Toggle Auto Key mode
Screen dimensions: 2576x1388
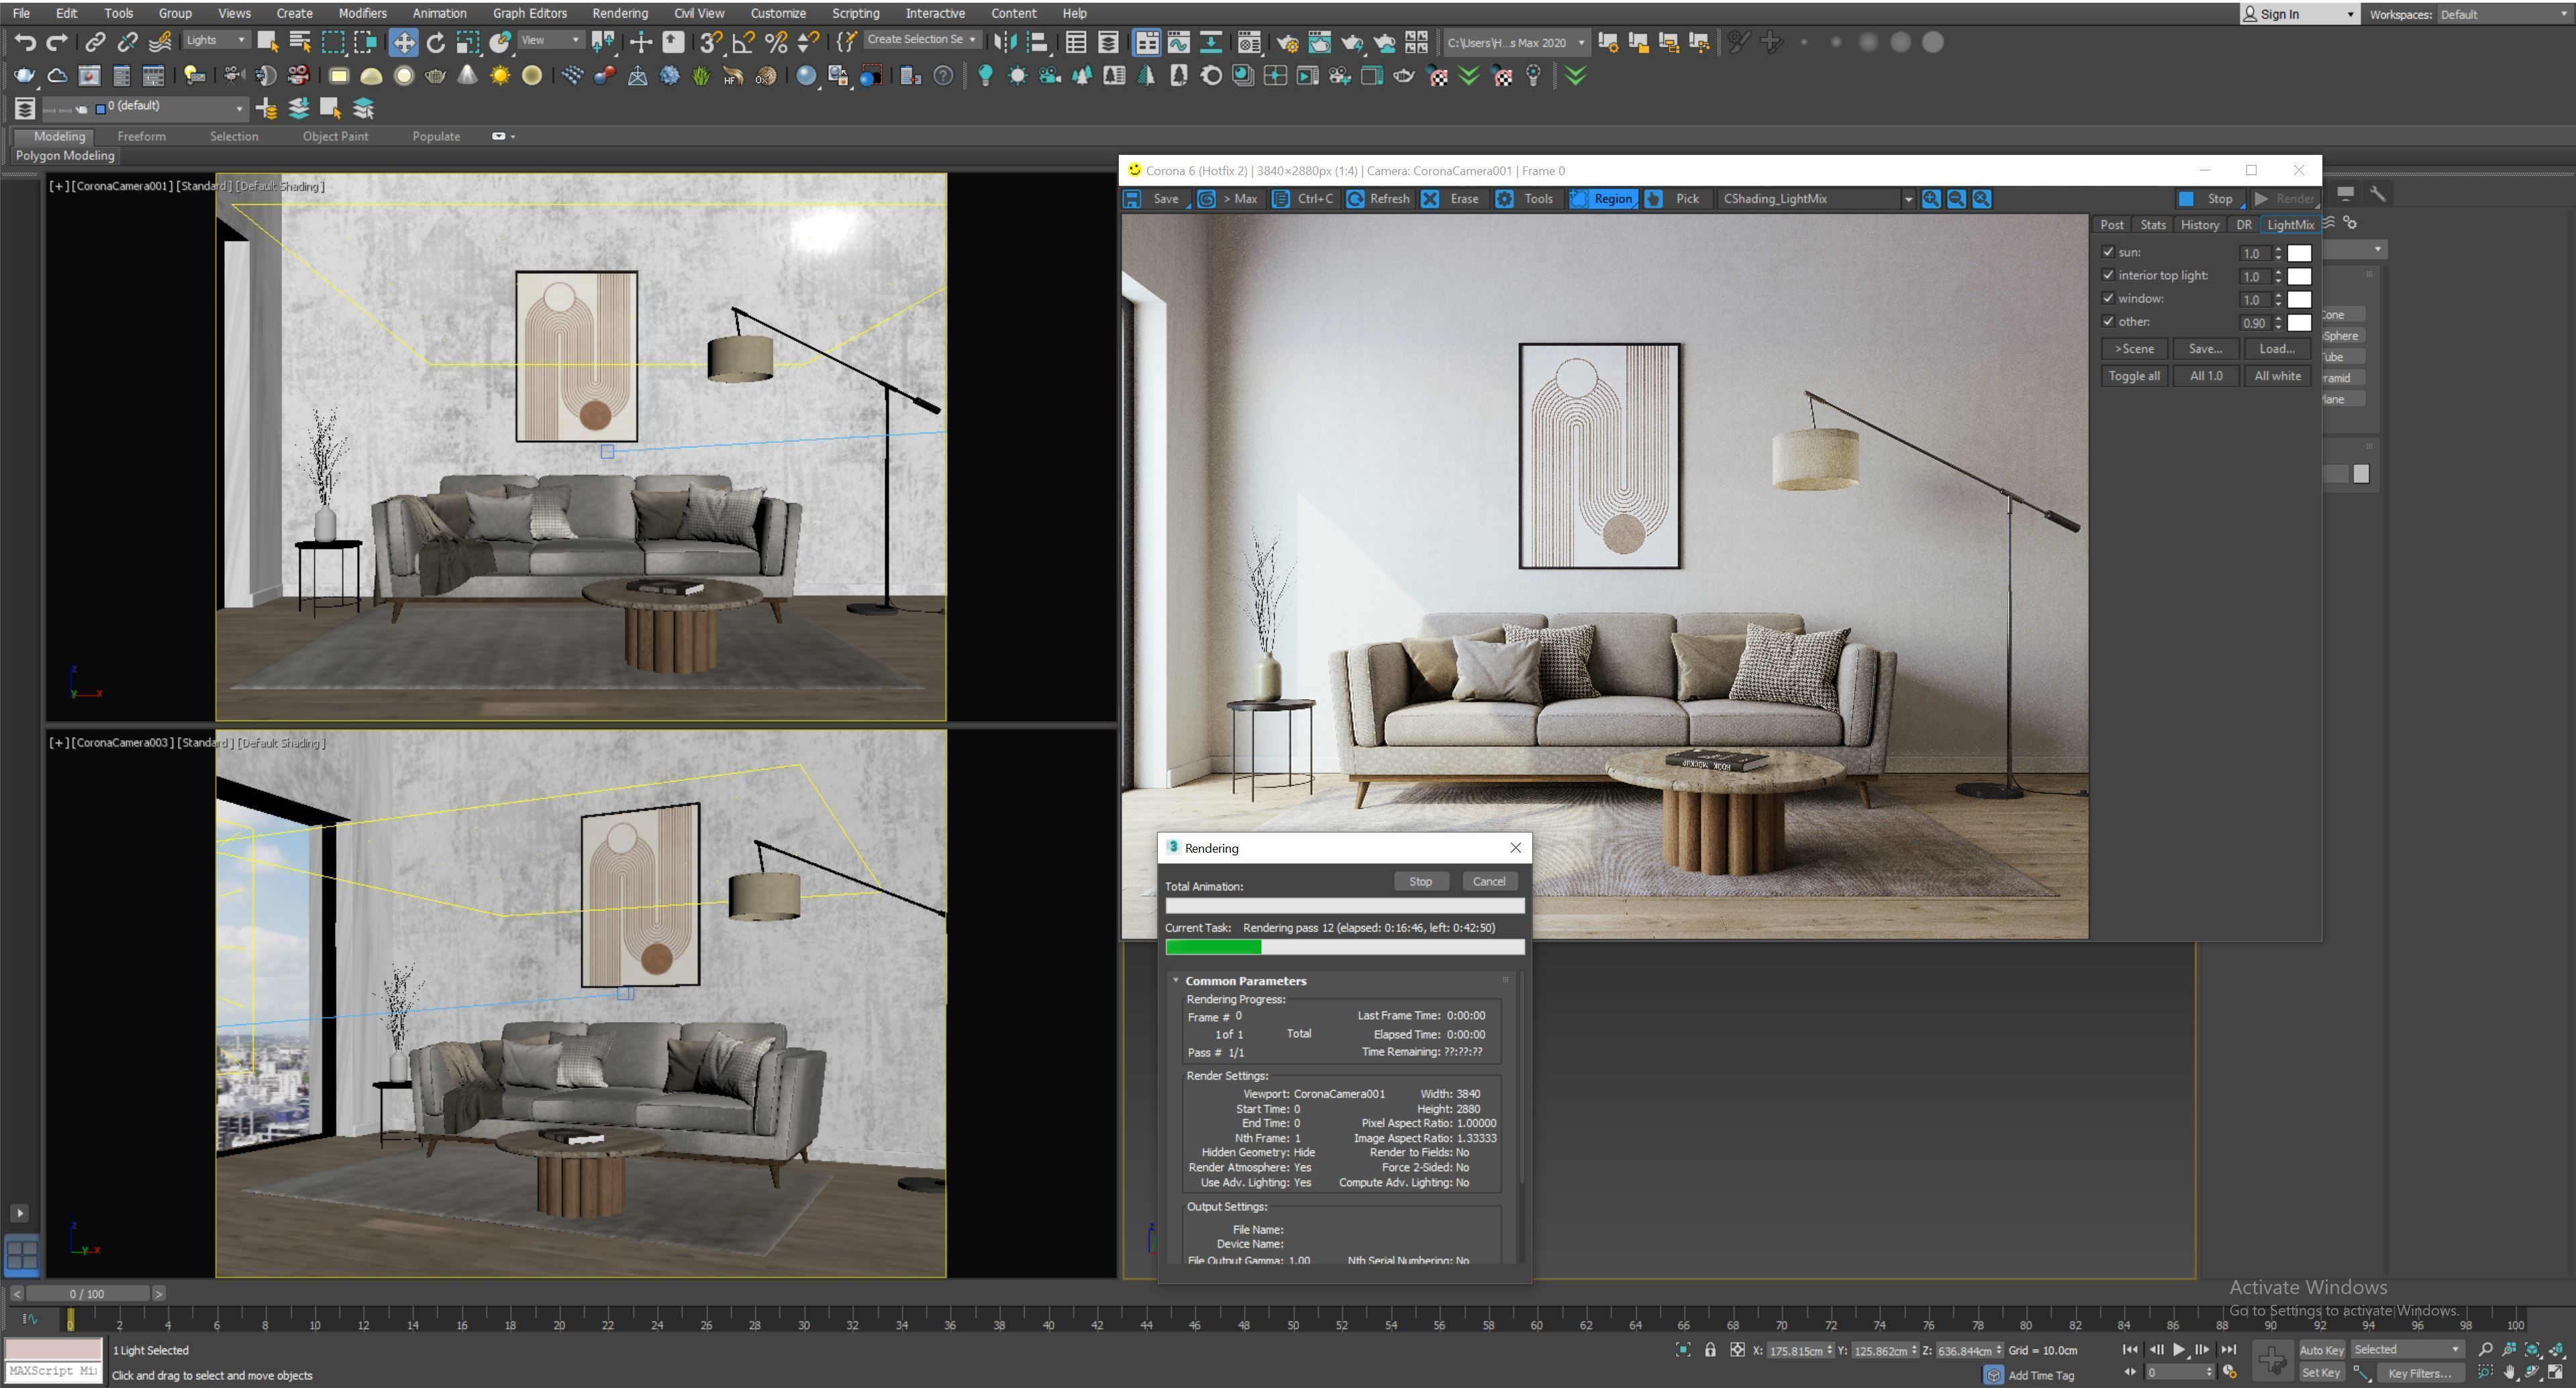[2321, 1349]
